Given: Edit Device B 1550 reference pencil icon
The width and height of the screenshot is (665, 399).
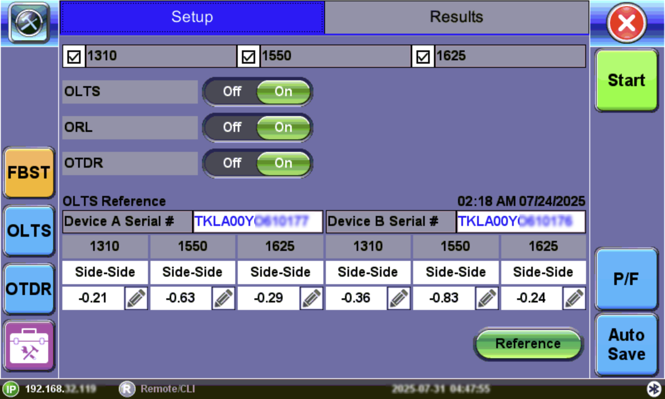Looking at the screenshot, I should tap(487, 298).
